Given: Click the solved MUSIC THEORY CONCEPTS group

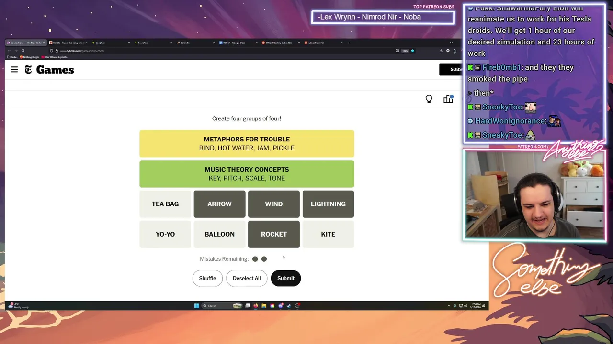Looking at the screenshot, I should pos(247,174).
